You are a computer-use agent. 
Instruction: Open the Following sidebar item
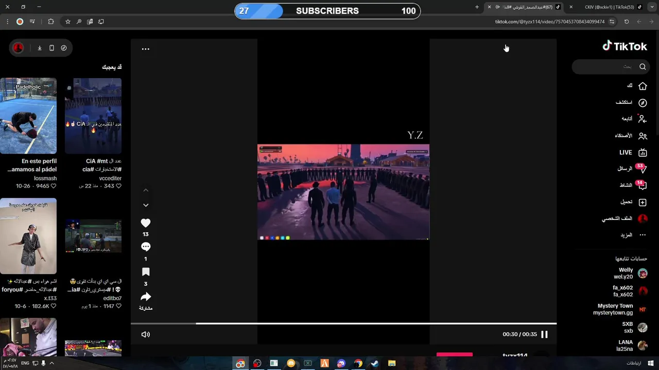(x=634, y=119)
